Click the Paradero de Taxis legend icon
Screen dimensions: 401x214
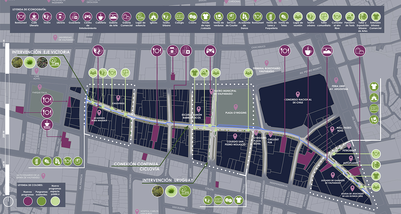[350, 17]
